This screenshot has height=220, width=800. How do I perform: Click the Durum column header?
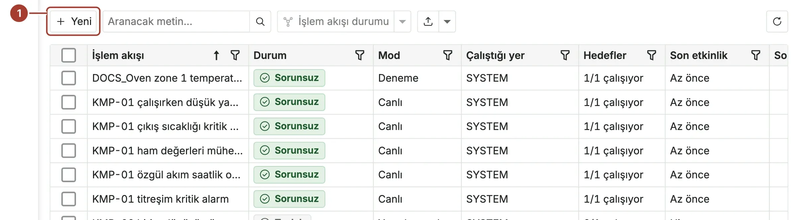pos(270,55)
